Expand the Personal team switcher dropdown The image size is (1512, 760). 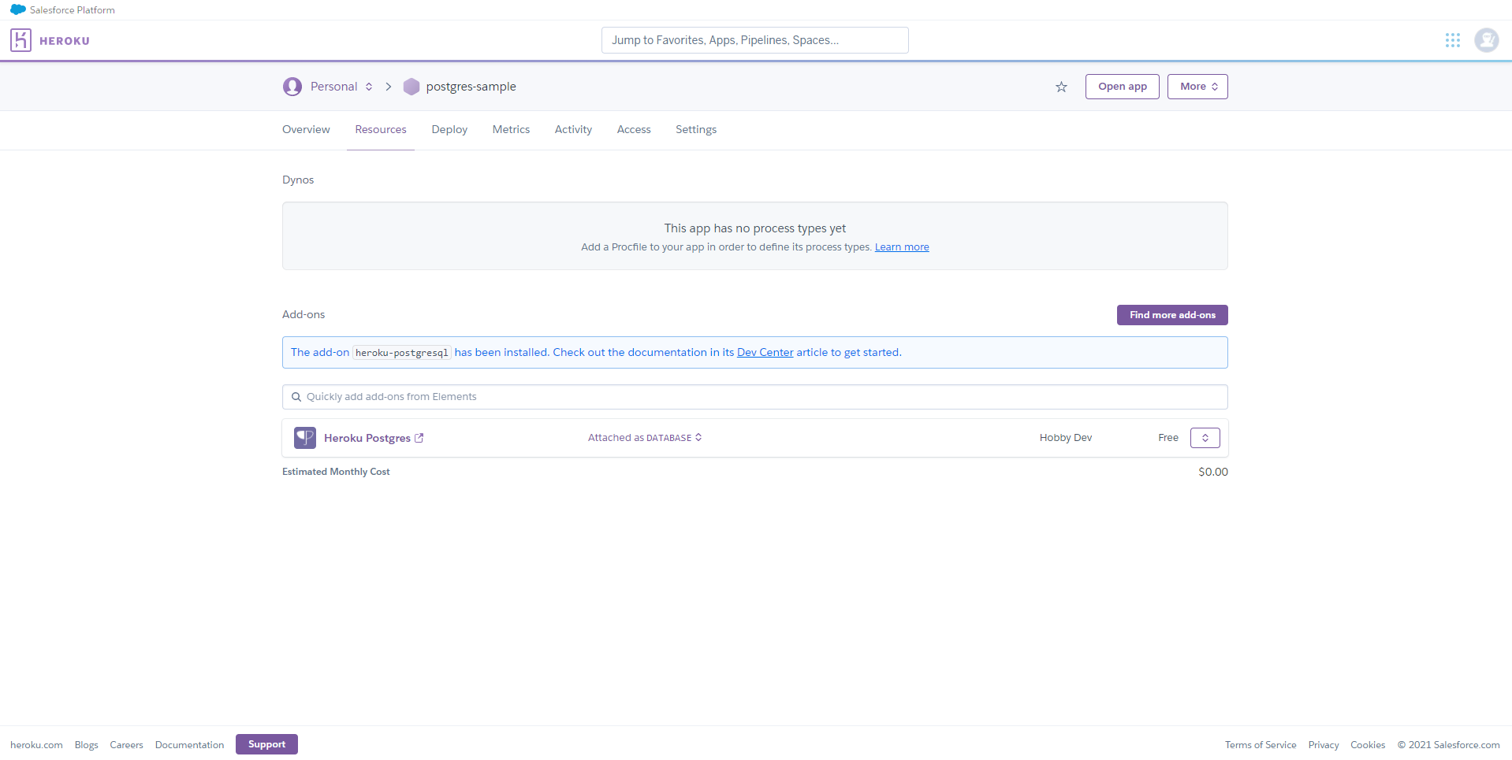coord(368,87)
